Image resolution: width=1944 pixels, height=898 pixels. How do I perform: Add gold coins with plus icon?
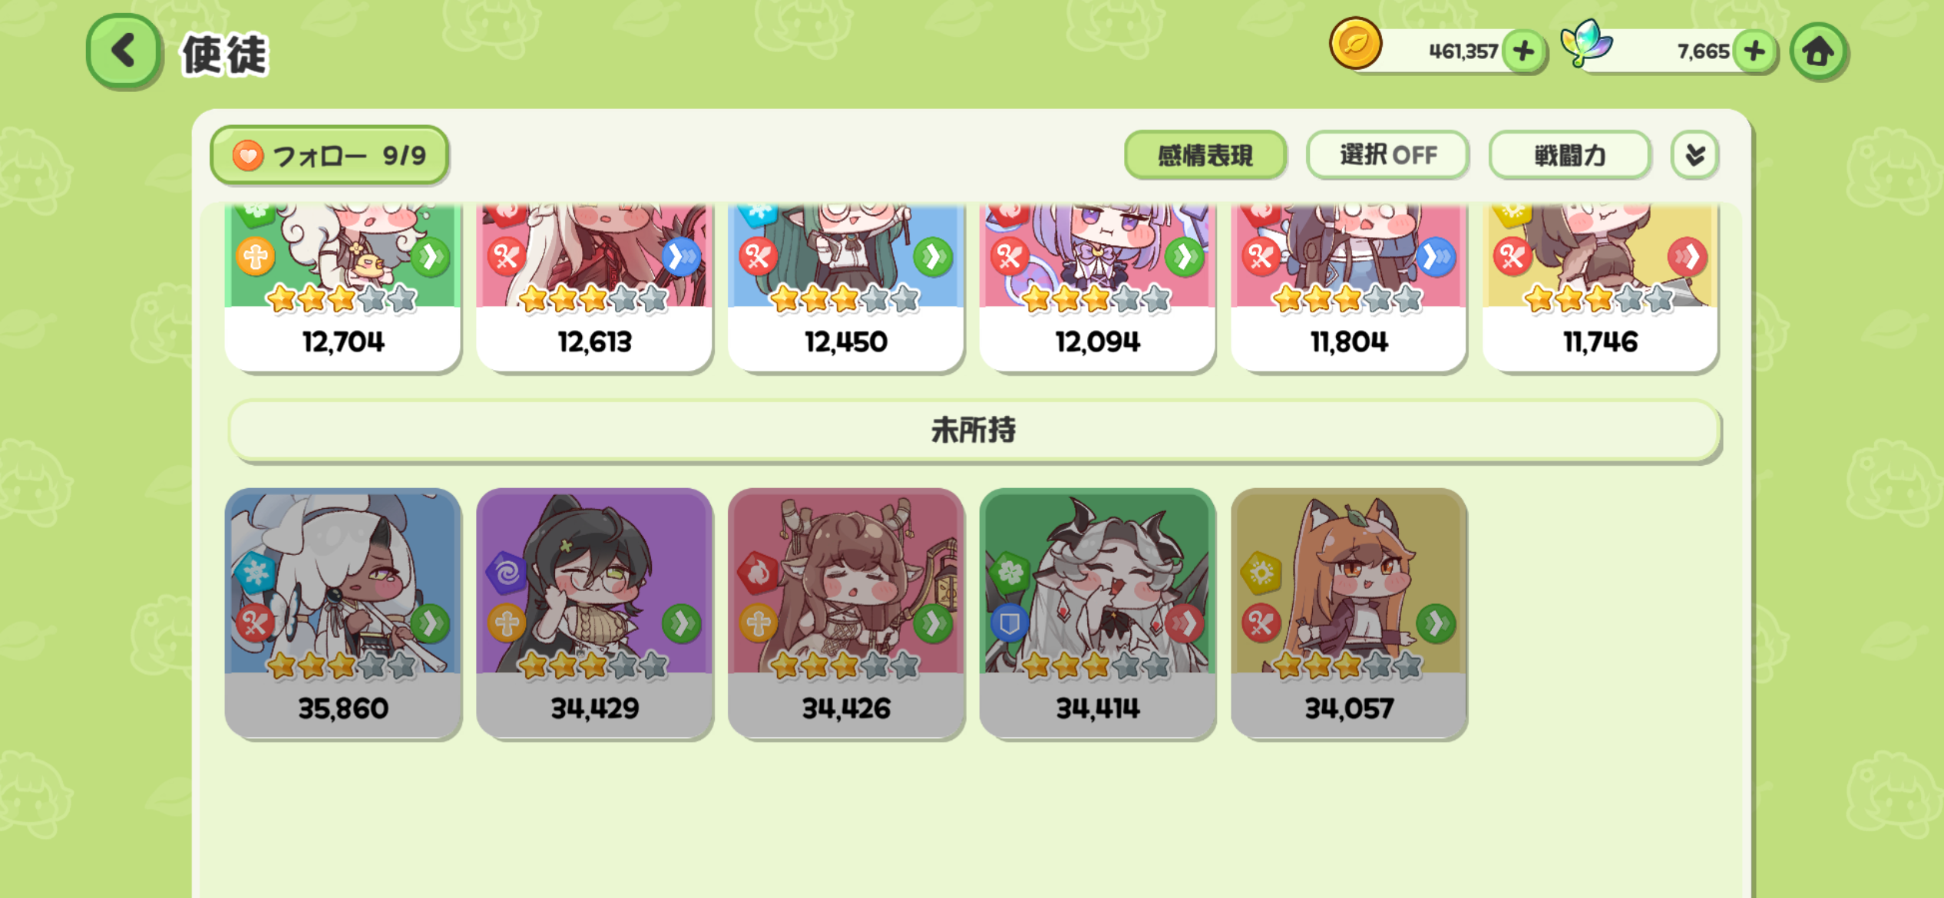pos(1523,51)
